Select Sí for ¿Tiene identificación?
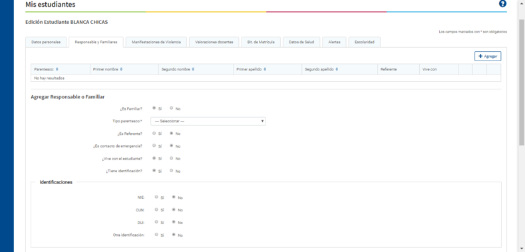The width and height of the screenshot is (525, 252). click(x=154, y=171)
